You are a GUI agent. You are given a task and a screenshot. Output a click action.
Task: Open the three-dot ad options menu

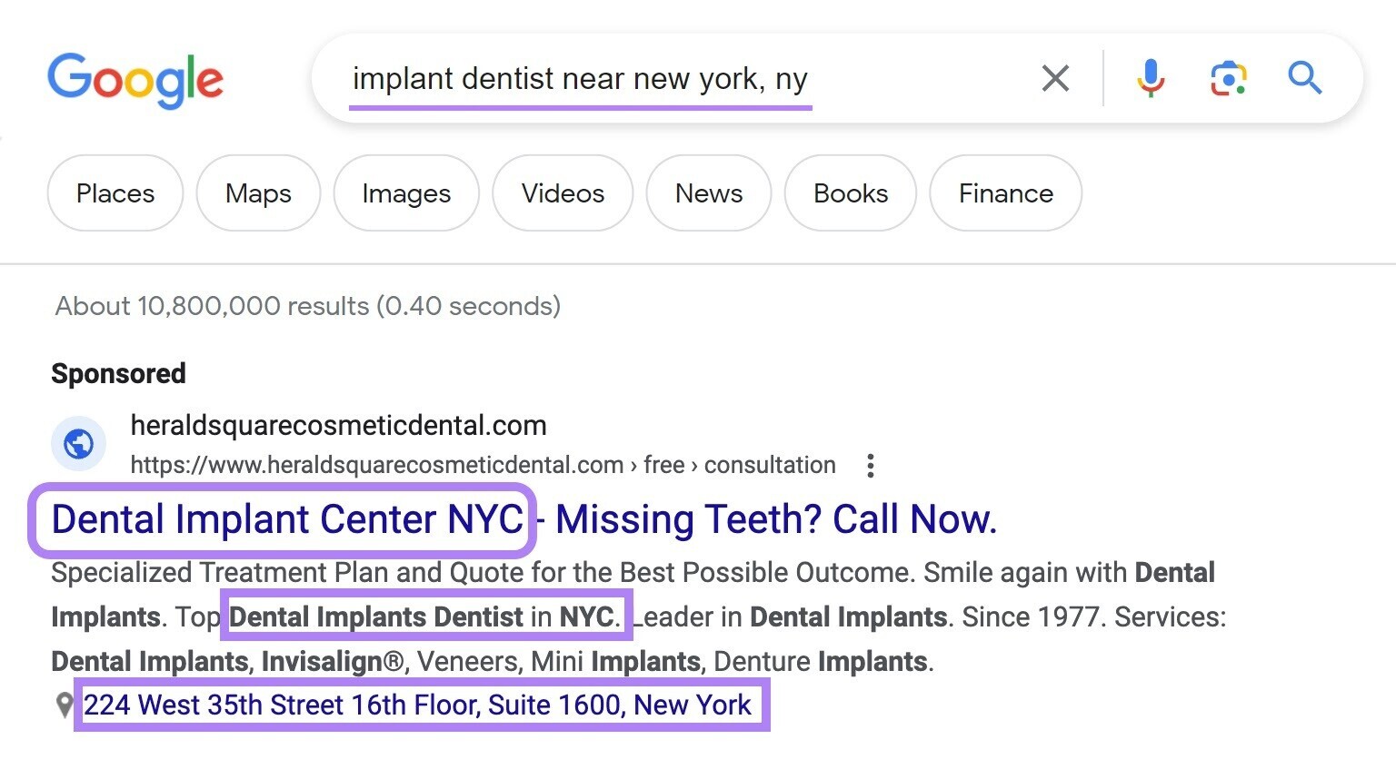pos(871,466)
